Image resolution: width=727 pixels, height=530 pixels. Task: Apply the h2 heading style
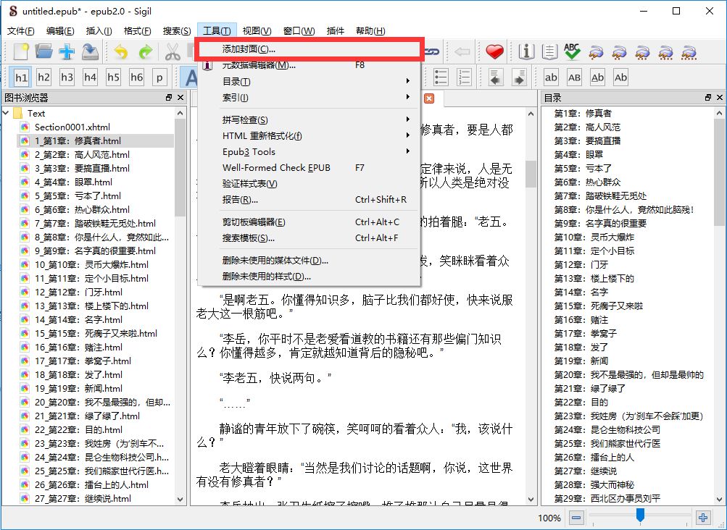click(x=43, y=77)
